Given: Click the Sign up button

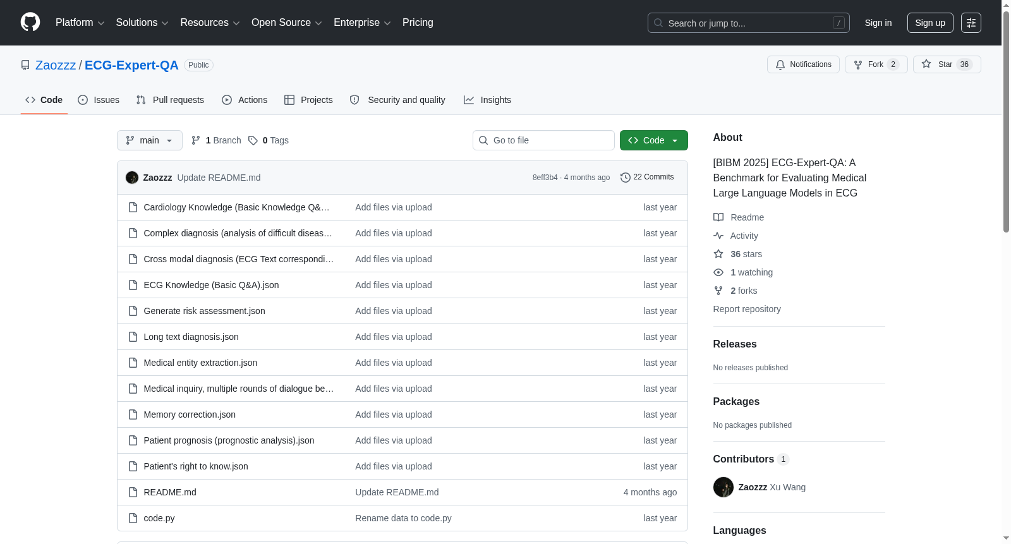Looking at the screenshot, I should pyautogui.click(x=930, y=23).
